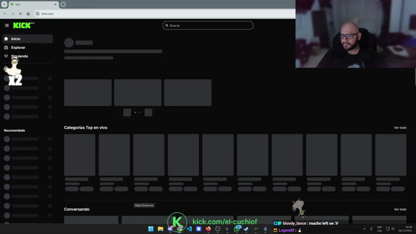
Task: Open WhatsApp from the taskbar
Action: point(237,229)
